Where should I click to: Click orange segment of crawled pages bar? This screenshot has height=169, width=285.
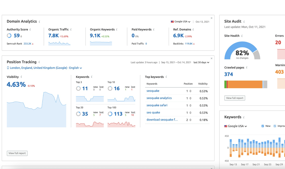click(245, 84)
